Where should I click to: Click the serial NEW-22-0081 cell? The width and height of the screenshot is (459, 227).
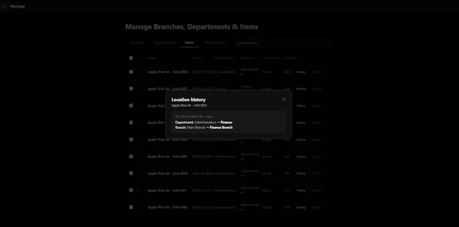click(203, 156)
